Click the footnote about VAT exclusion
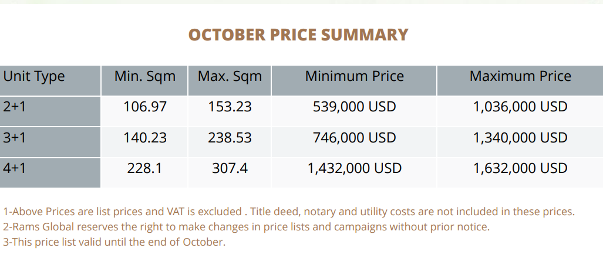Screen dimensions: 603x255 (288, 212)
